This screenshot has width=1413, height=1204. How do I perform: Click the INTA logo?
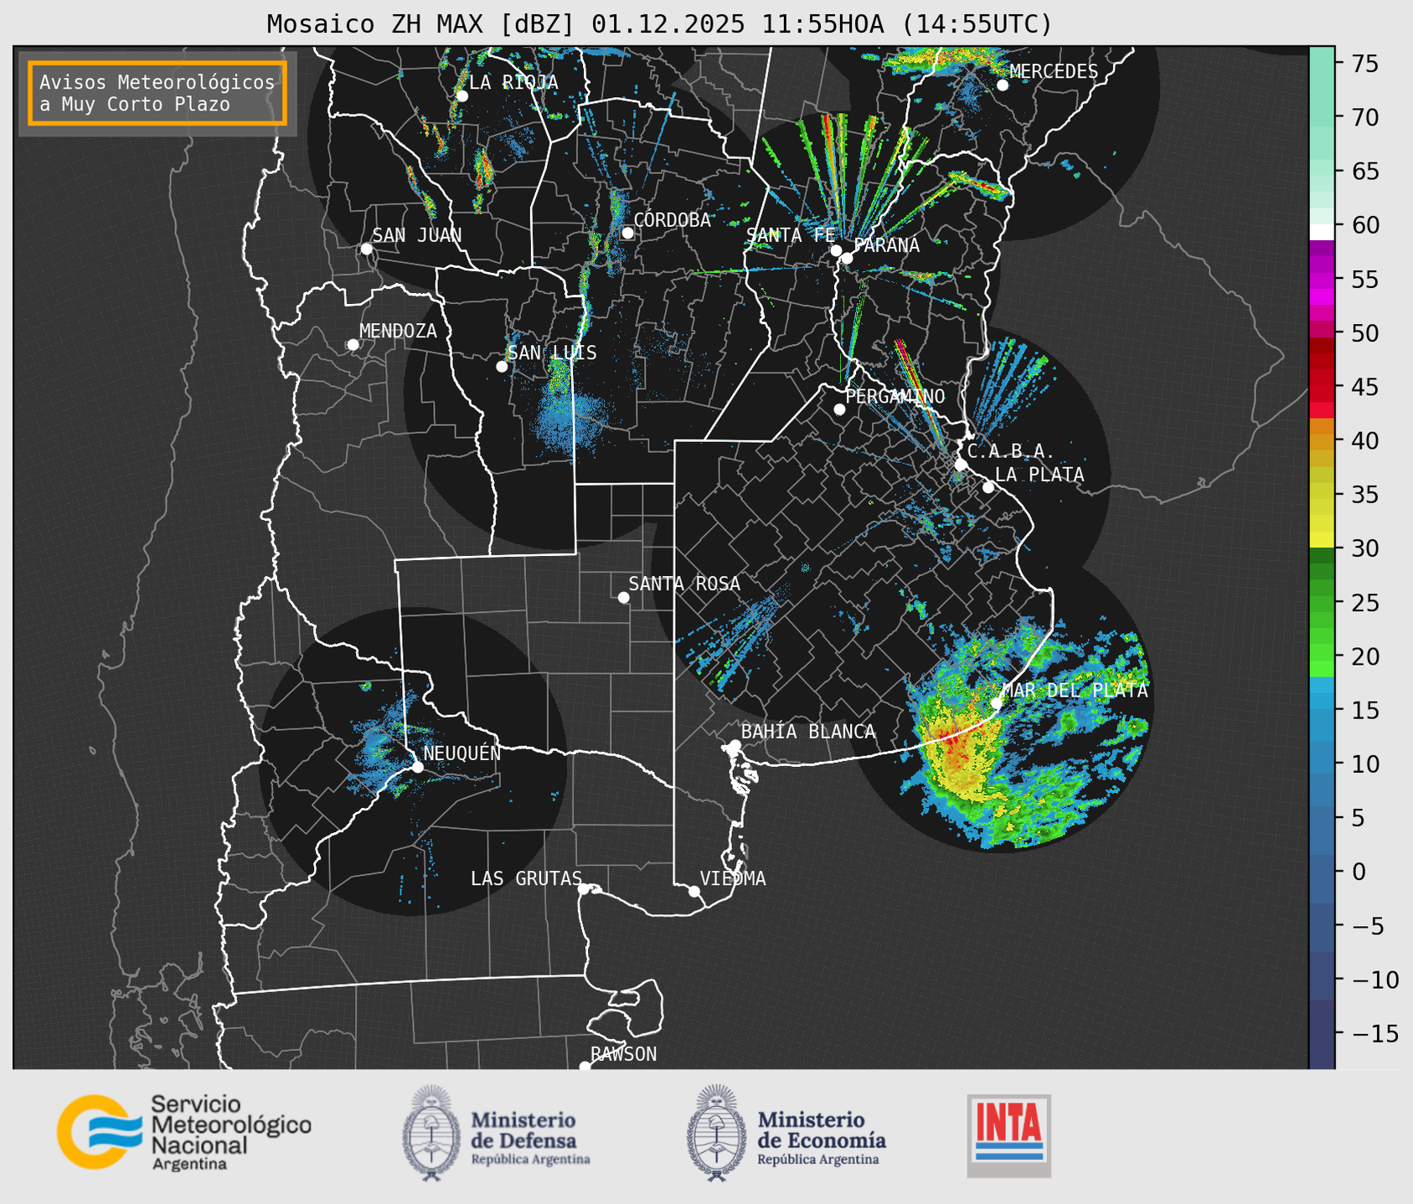1009,1136
